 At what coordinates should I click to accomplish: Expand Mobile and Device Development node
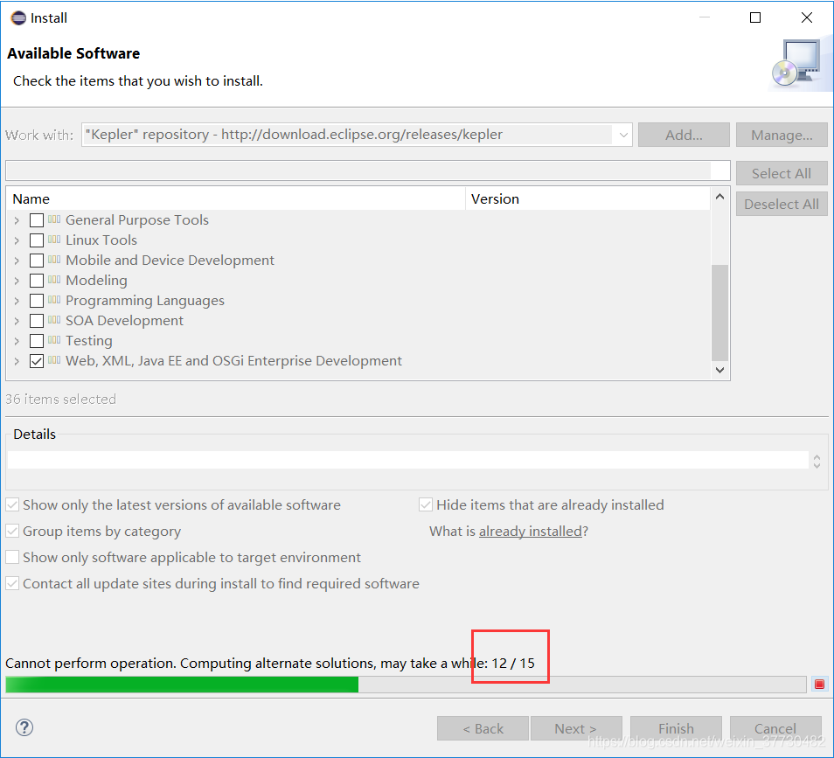(17, 261)
